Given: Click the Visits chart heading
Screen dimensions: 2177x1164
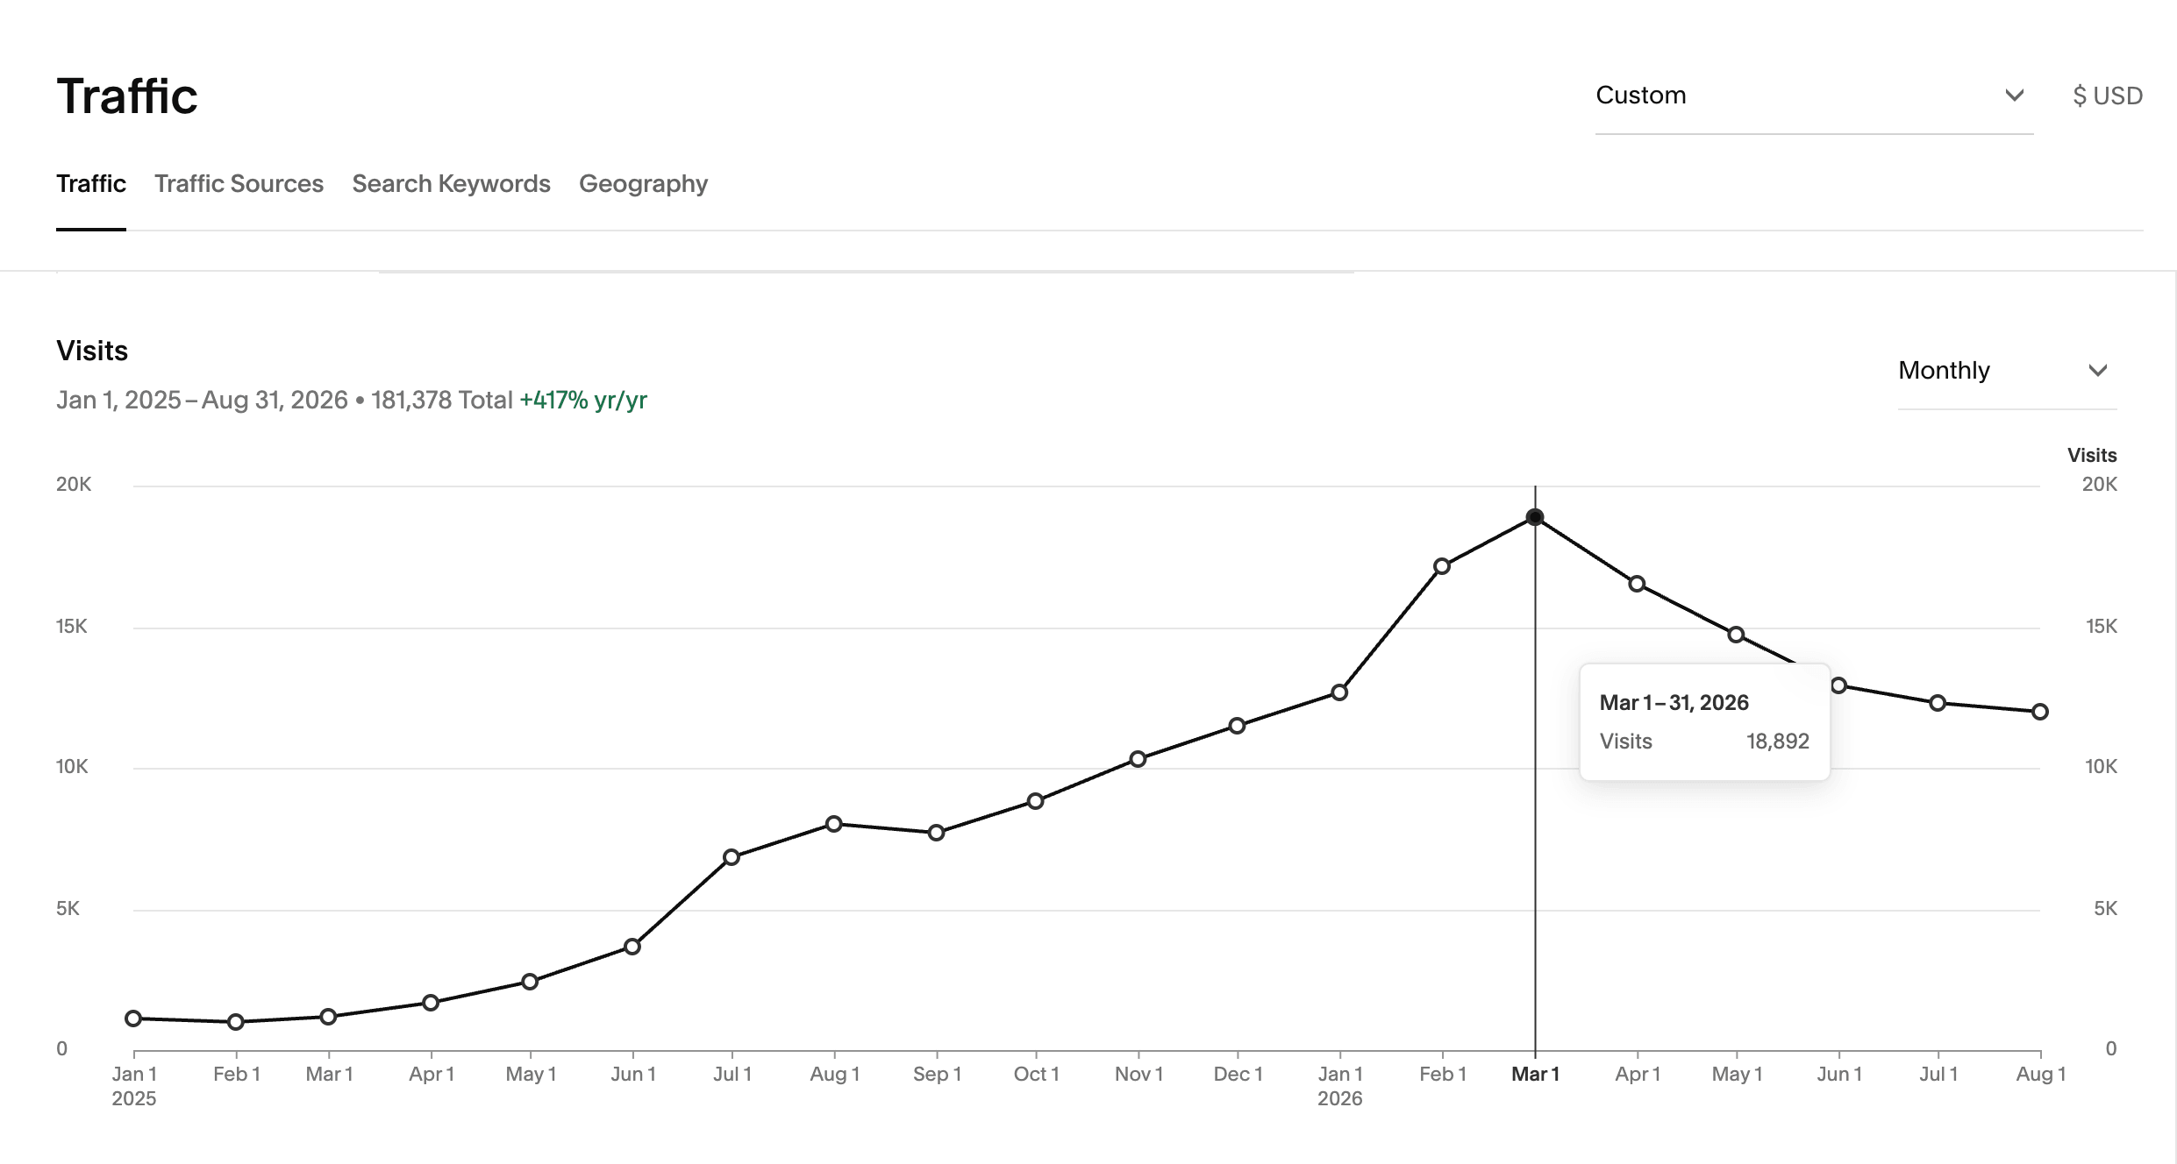Looking at the screenshot, I should (x=92, y=351).
